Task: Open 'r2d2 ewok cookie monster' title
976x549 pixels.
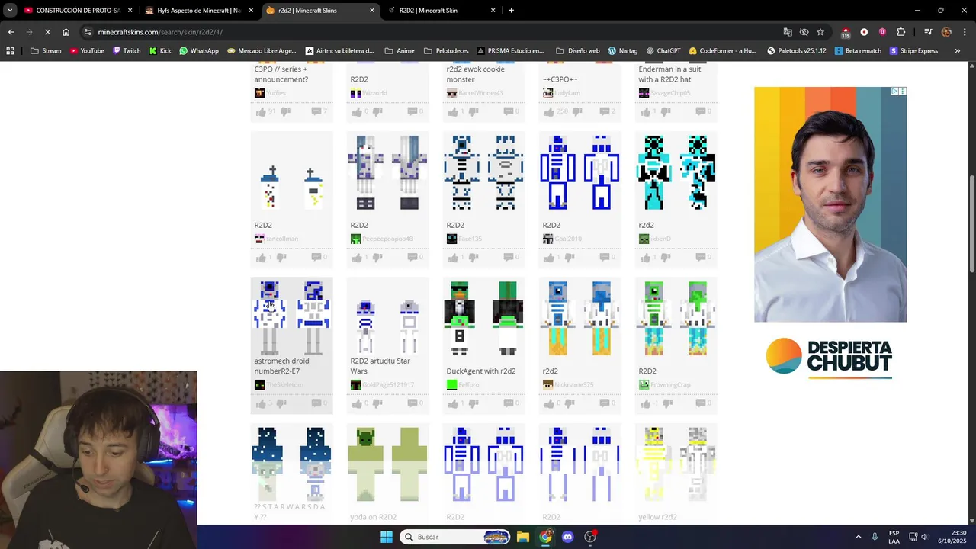Action: 475,74
